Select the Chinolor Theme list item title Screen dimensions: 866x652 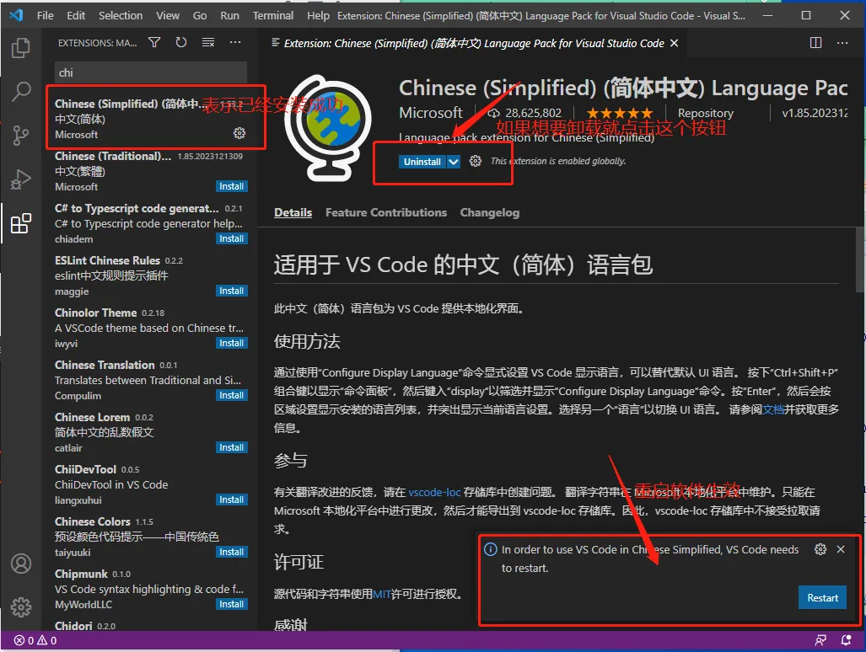point(95,313)
